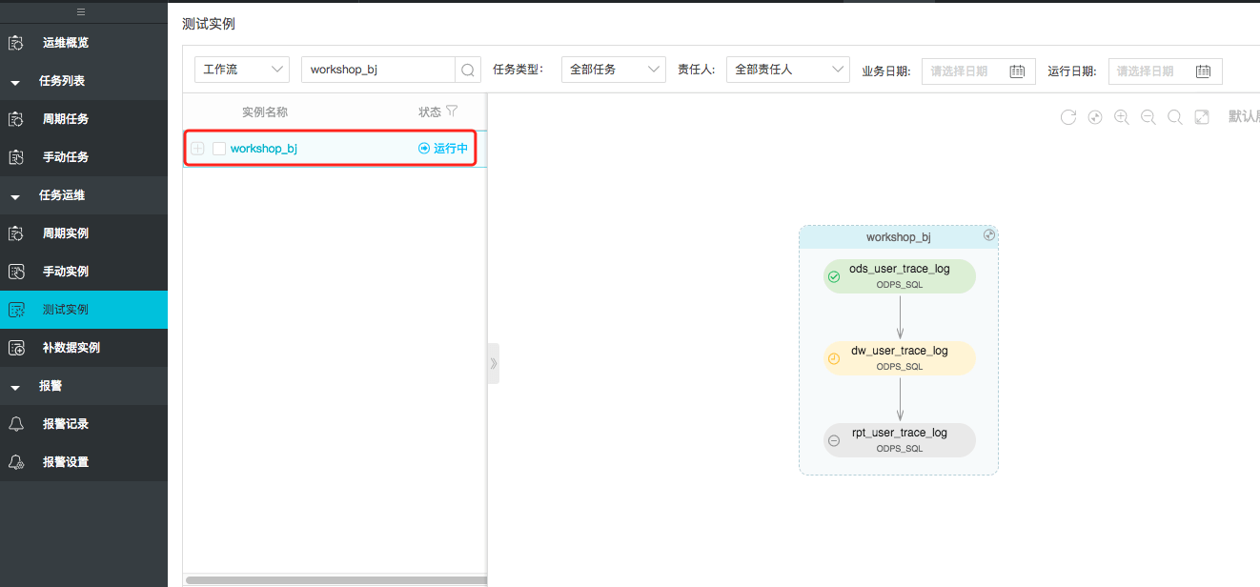The width and height of the screenshot is (1260, 587).
Task: Click the yellow clock icon on dw_user_trace_log
Action: 834,358
